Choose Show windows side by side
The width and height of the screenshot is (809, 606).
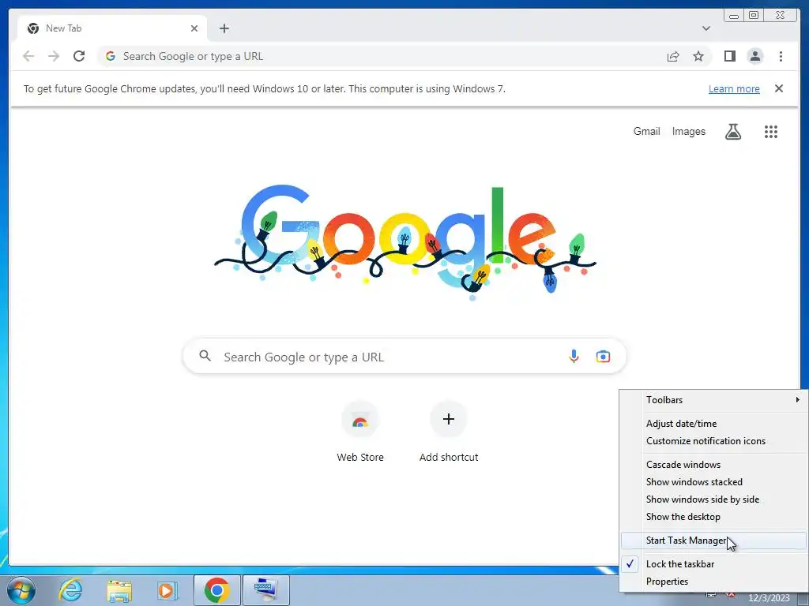[x=713, y=499]
